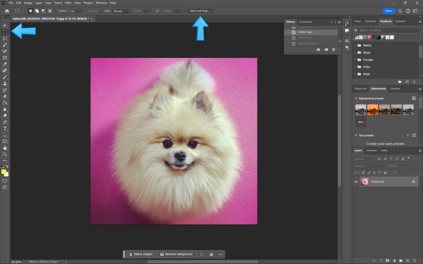Click the Select subject button
The height and width of the screenshot is (264, 423).
coord(141,254)
